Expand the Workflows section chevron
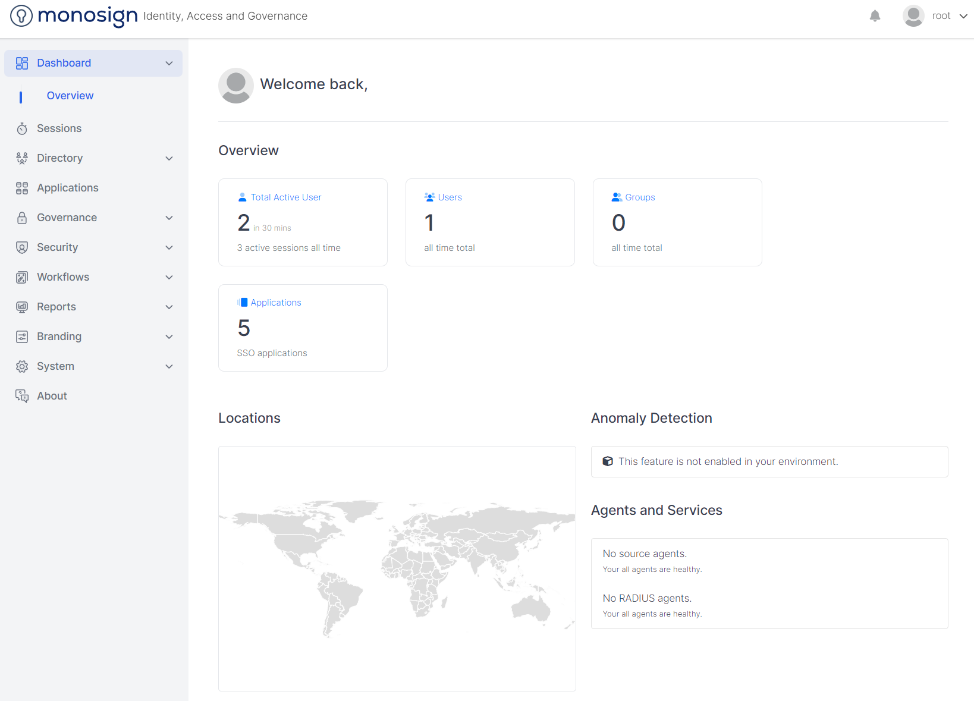 [169, 277]
